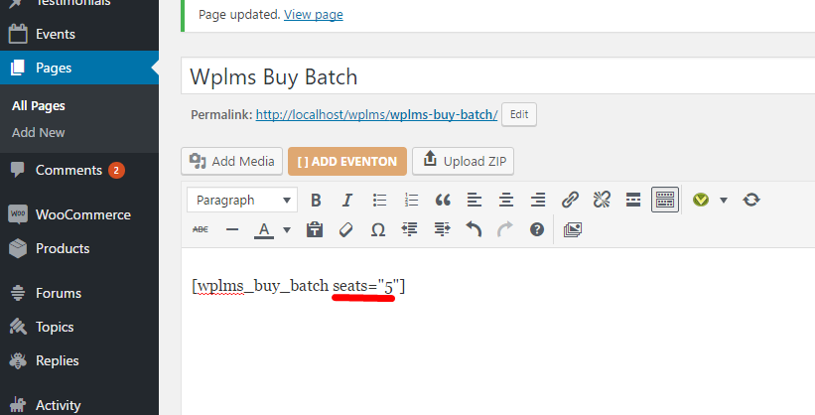The width and height of the screenshot is (815, 415).
Task: Align text left
Action: pos(475,200)
